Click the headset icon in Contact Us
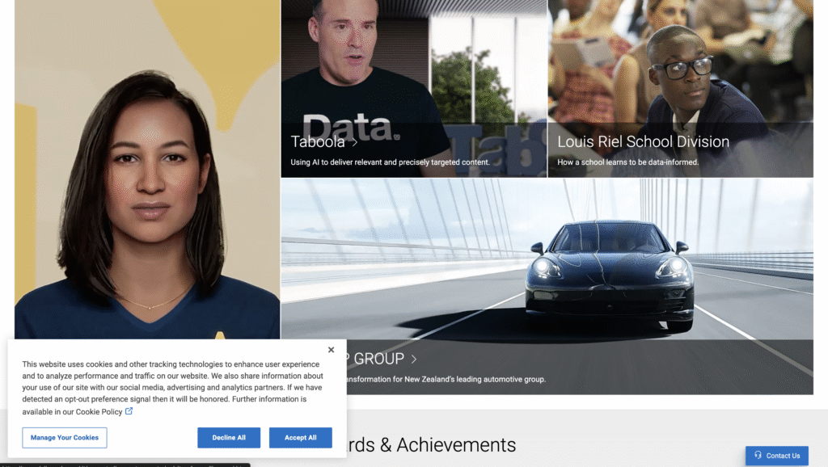Screen dimensions: 828x467 tap(758, 456)
